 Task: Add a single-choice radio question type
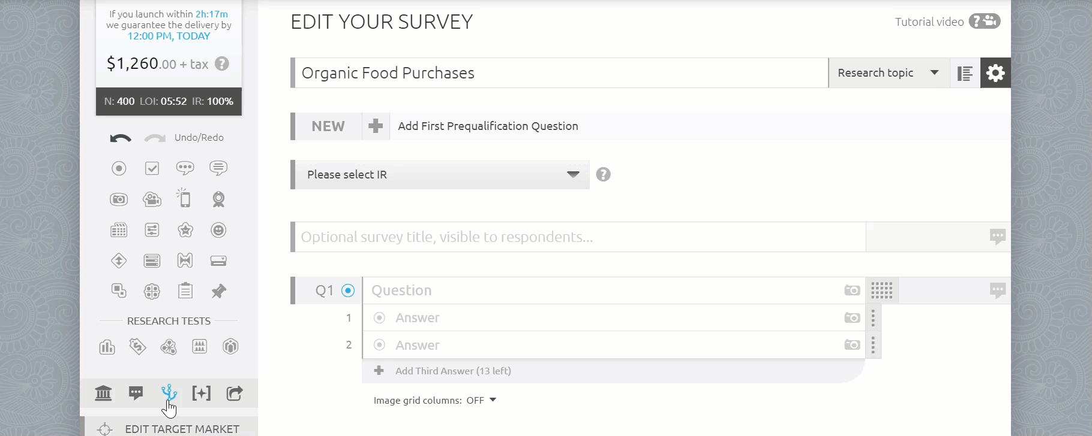[119, 168]
